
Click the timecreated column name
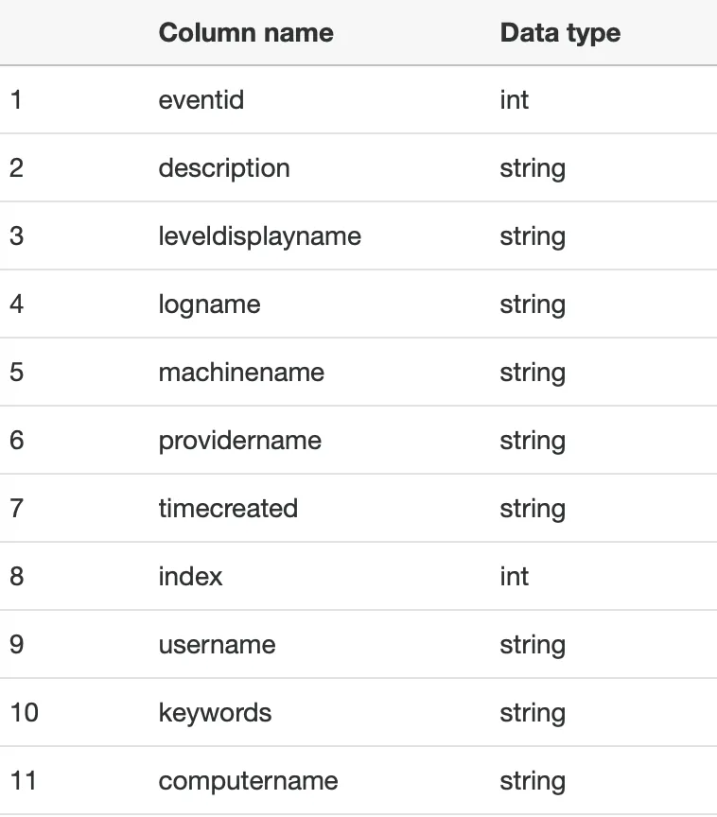(228, 508)
